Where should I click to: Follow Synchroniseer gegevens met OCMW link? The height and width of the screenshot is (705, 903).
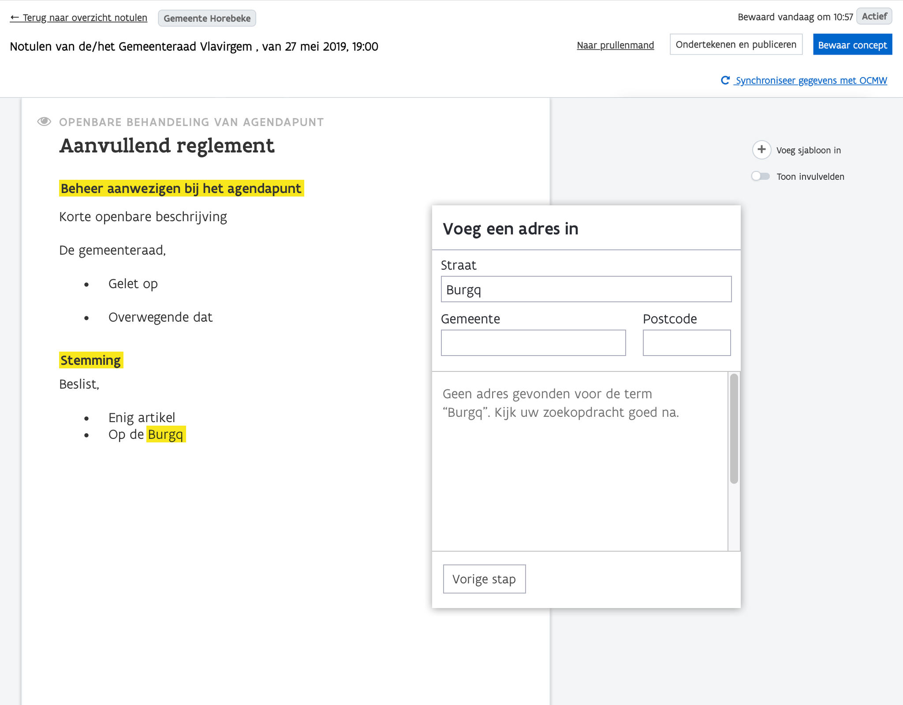tap(811, 80)
